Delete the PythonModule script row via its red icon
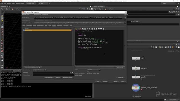Viewport: 180px width, 101px height. pyautogui.click(x=71, y=30)
